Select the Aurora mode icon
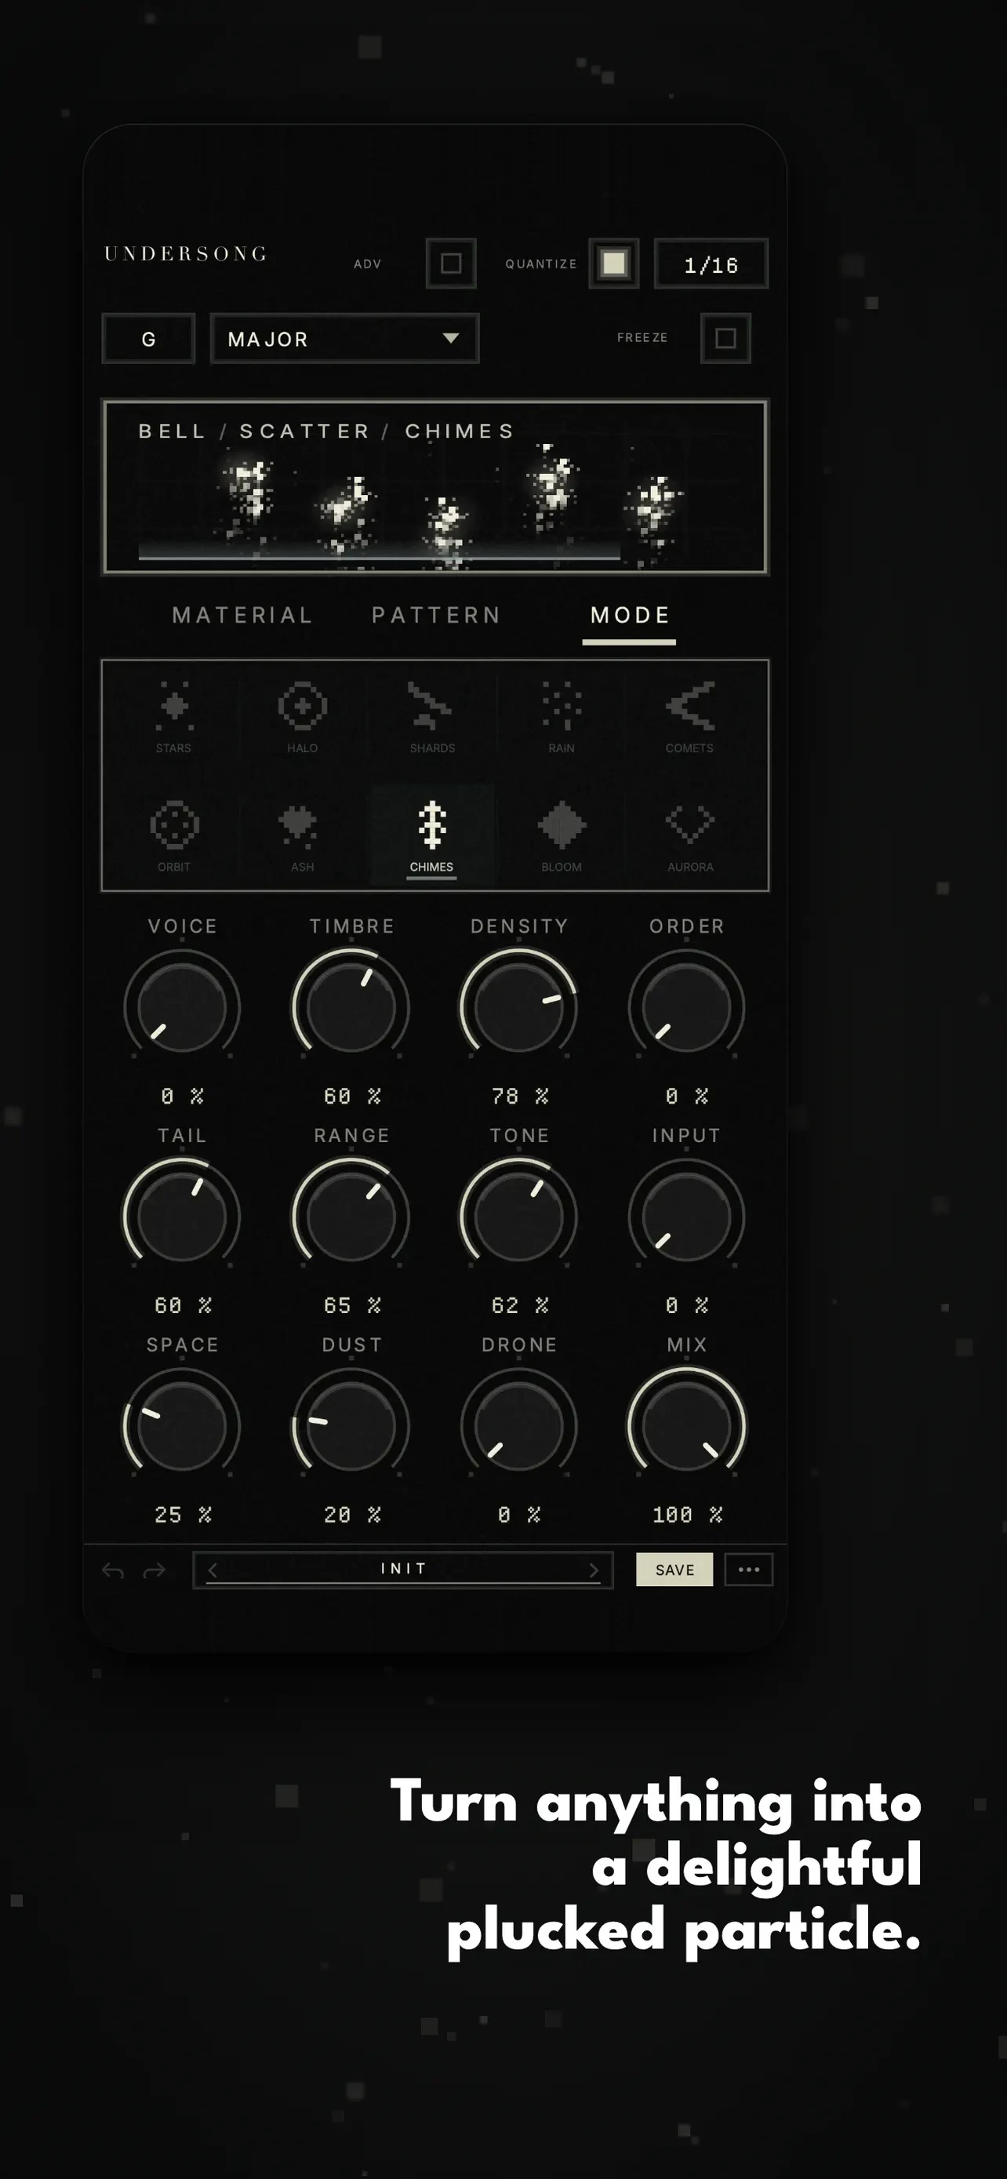The width and height of the screenshot is (1007, 2179). pos(690,824)
